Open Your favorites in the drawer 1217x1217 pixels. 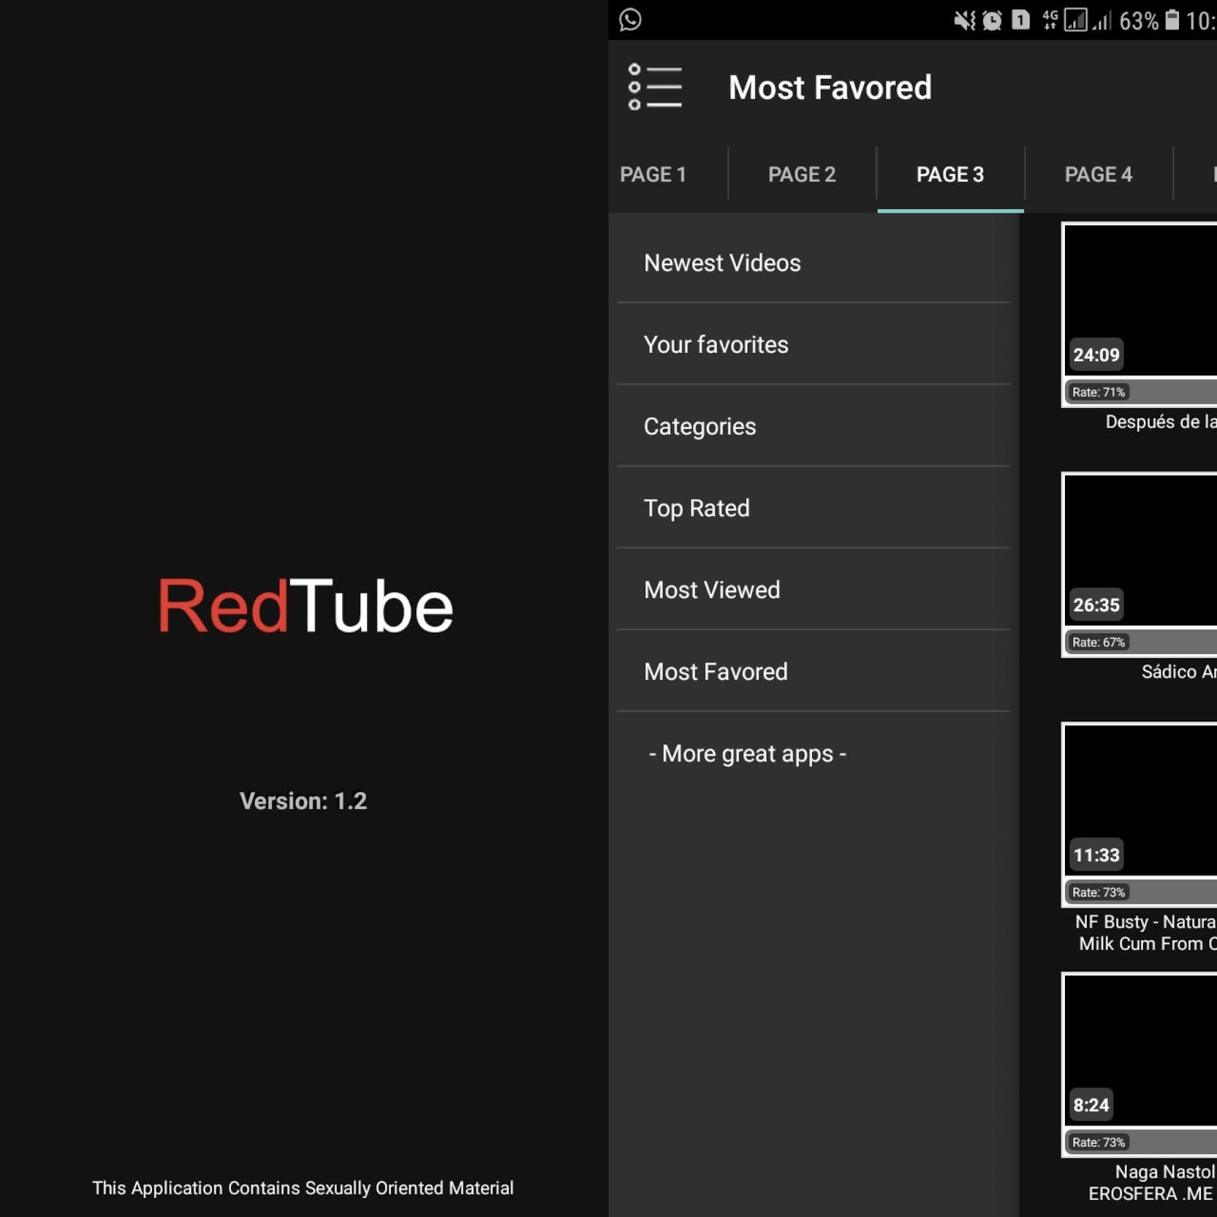pyautogui.click(x=814, y=345)
